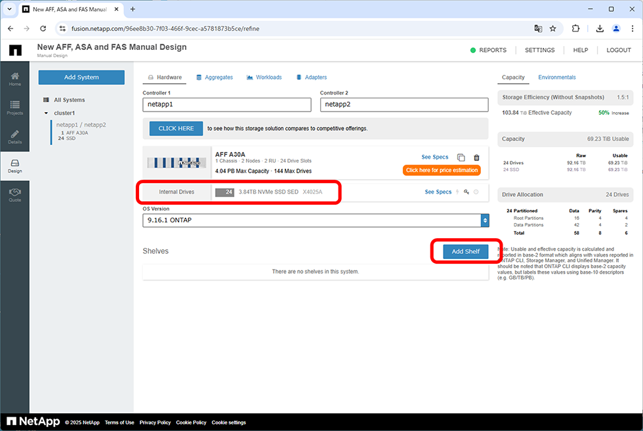Click the '3.84TB NVMe SSD SED' drive text
This screenshot has width=643, height=431.
(x=268, y=192)
